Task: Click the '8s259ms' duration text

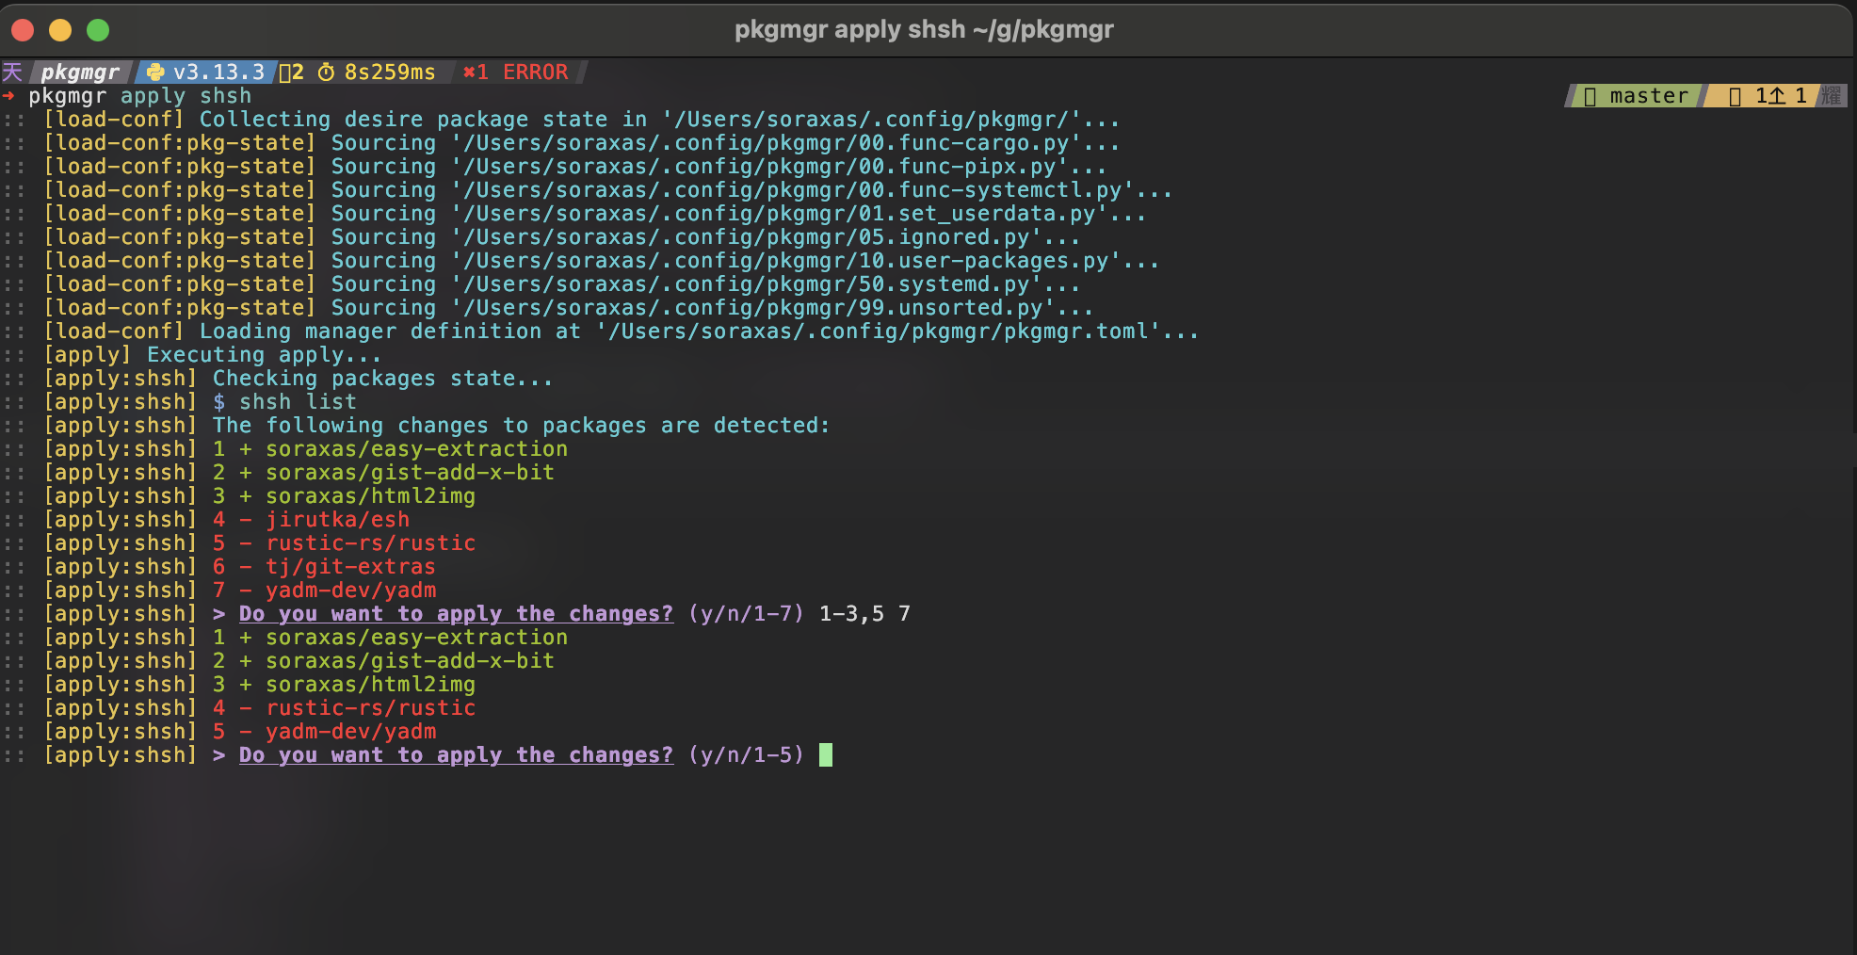Action: [390, 73]
